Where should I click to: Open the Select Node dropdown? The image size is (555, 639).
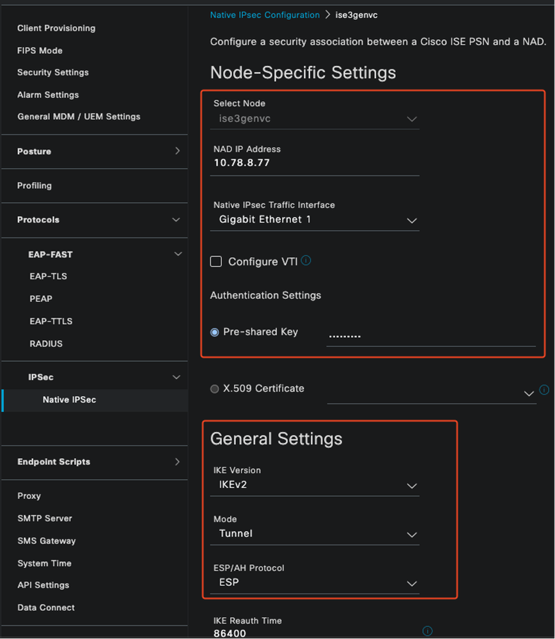click(315, 119)
